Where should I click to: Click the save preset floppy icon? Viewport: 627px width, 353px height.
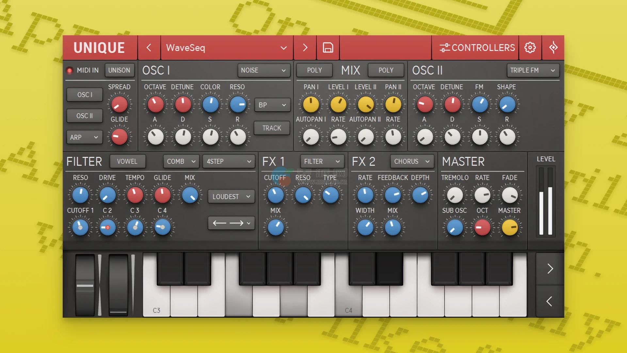tap(328, 48)
